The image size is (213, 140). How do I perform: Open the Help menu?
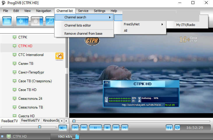coord(114,11)
